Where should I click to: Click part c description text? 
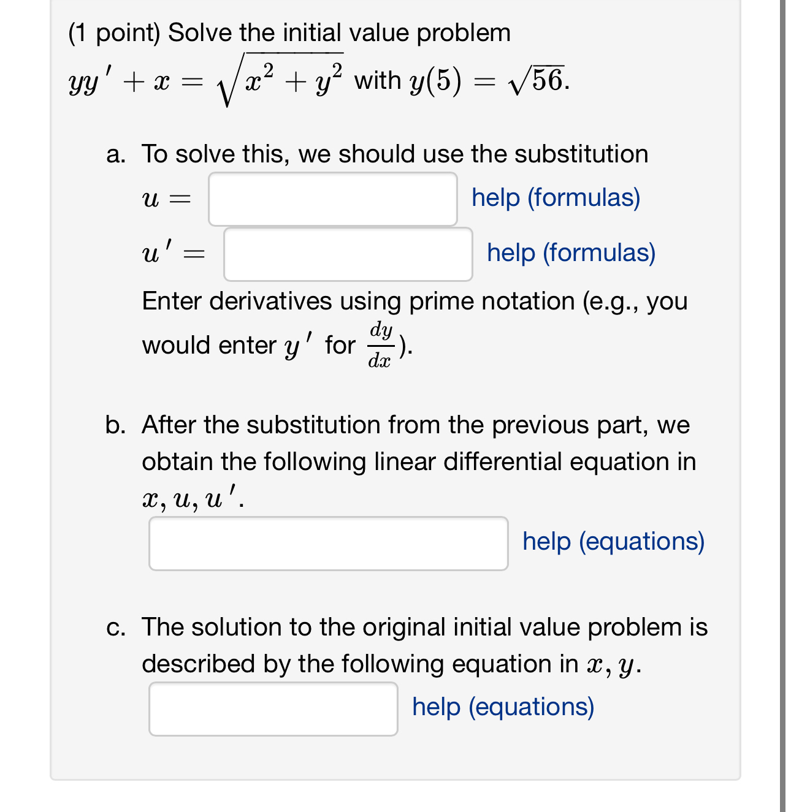tap(424, 645)
